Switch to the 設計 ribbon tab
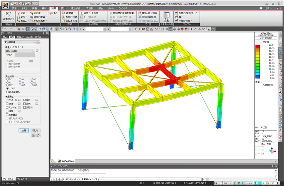 (63, 8)
